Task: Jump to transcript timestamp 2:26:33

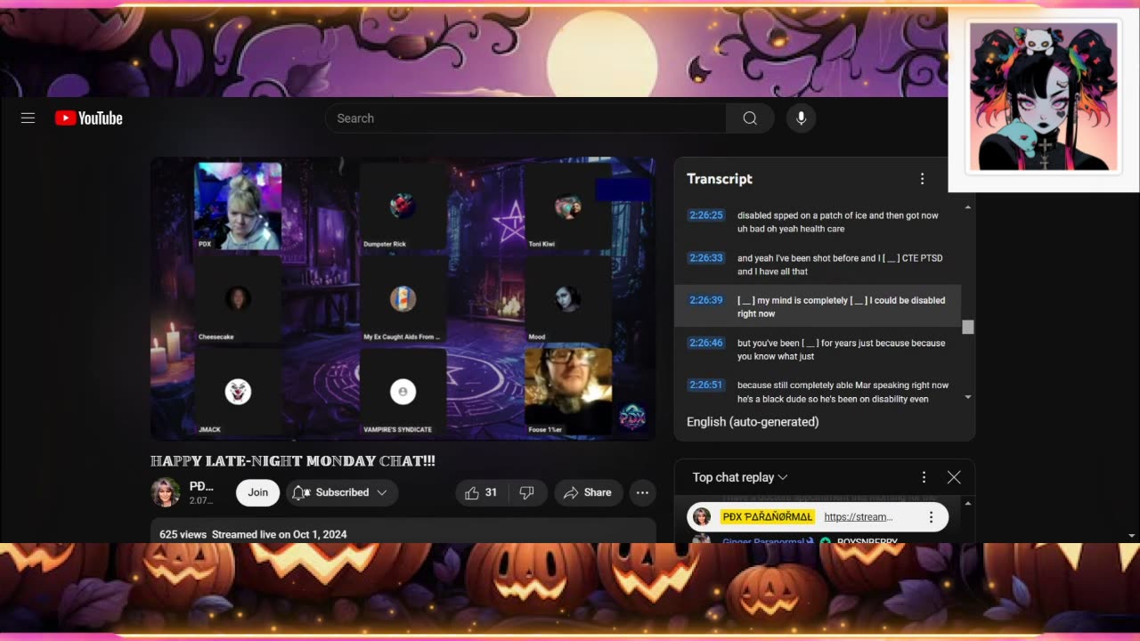Action: click(706, 258)
